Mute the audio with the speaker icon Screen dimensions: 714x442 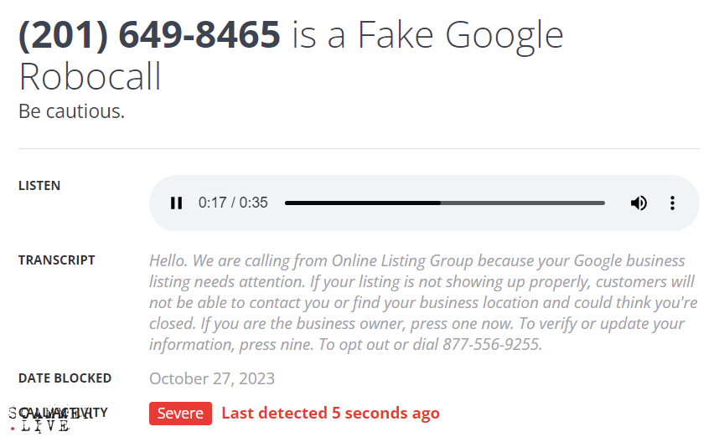[x=639, y=203]
